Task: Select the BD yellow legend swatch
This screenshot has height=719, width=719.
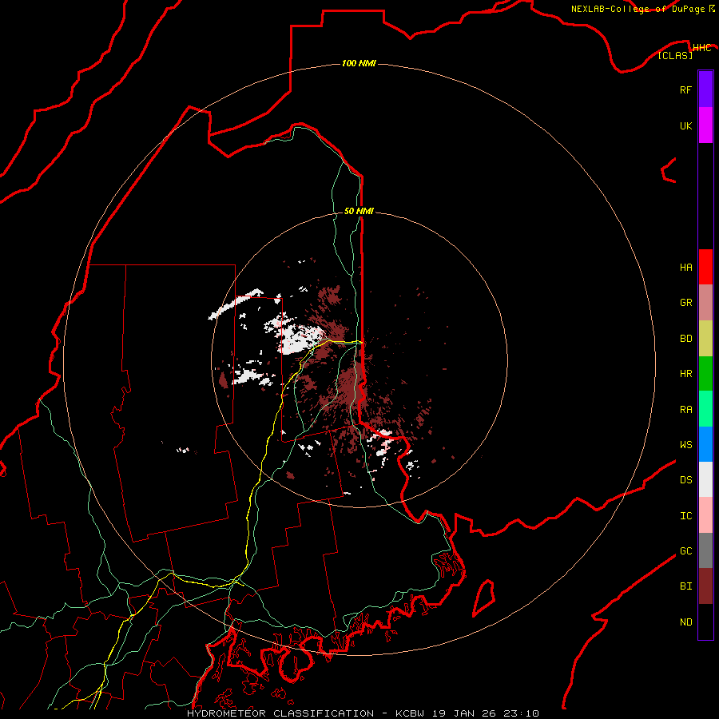Action: click(x=705, y=339)
